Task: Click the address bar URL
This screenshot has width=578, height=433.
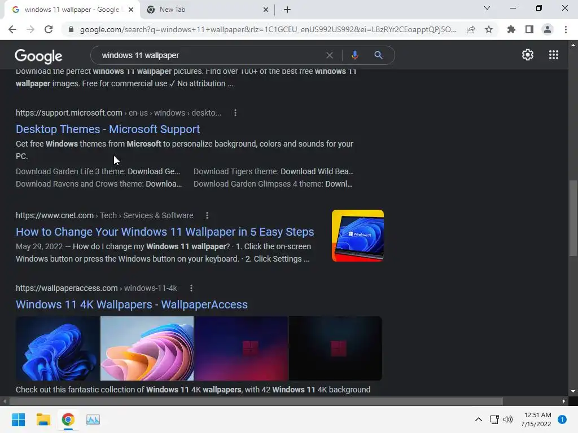Action: (268, 29)
